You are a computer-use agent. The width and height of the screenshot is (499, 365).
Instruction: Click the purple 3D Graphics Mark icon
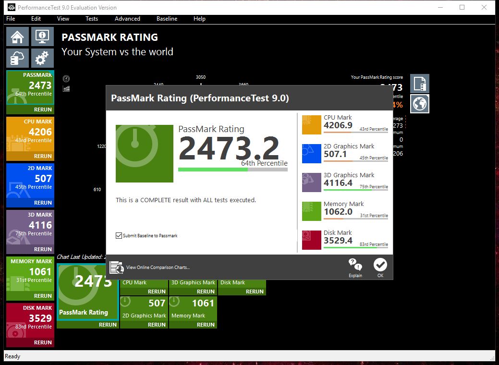[312, 182]
